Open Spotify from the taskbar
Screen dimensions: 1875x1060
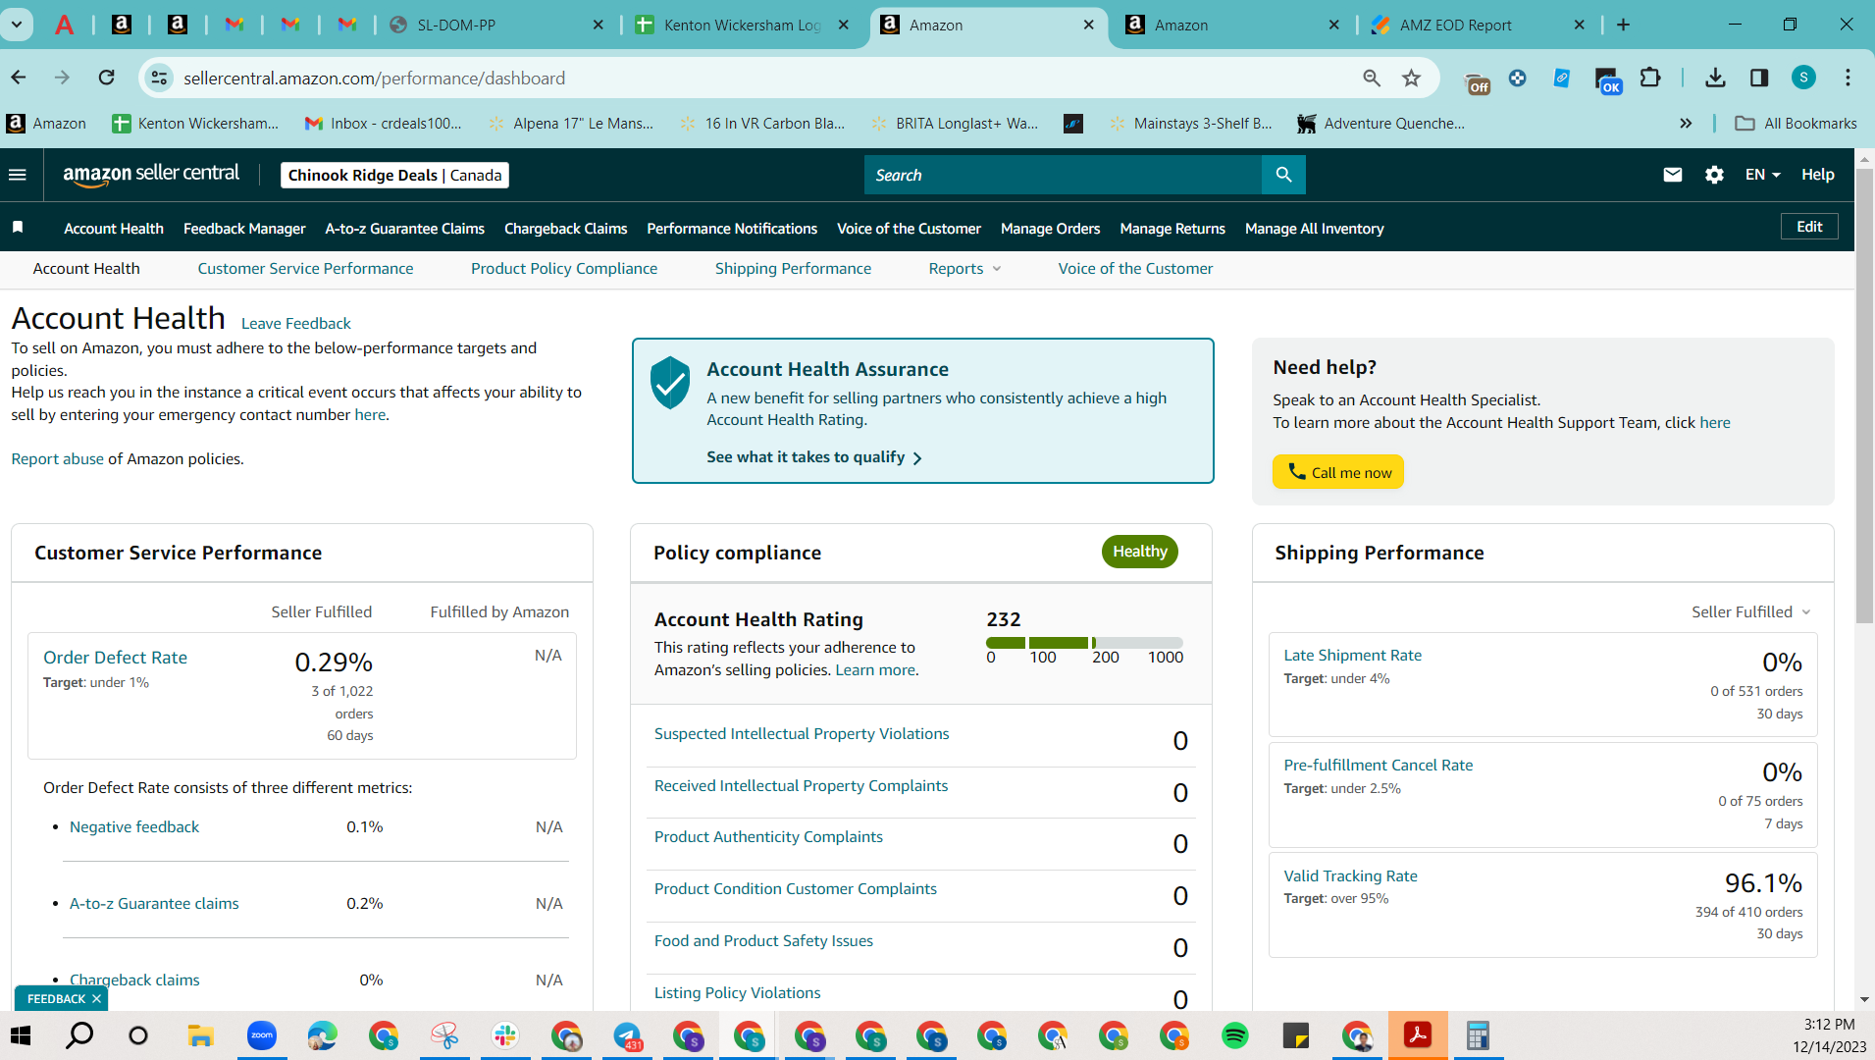[1235, 1035]
